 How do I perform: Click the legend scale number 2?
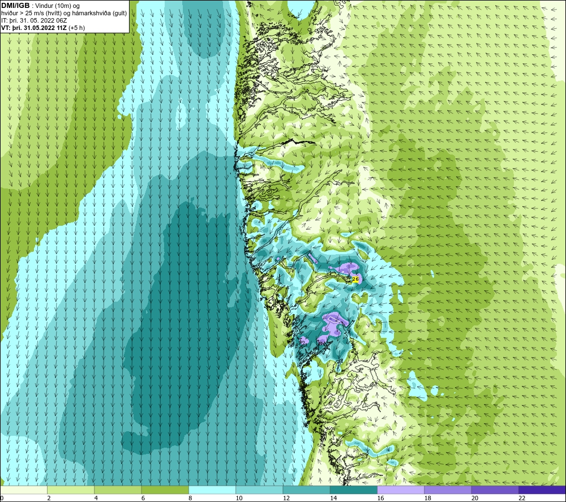pos(49,498)
